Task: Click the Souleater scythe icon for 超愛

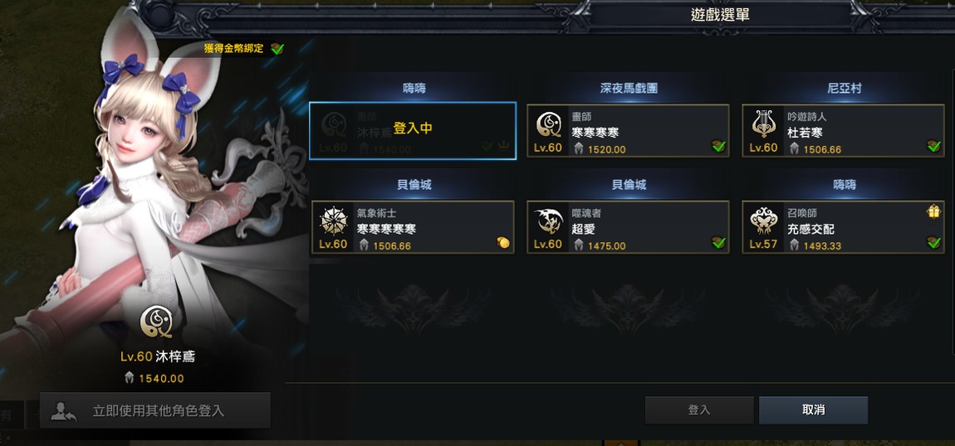Action: point(548,222)
